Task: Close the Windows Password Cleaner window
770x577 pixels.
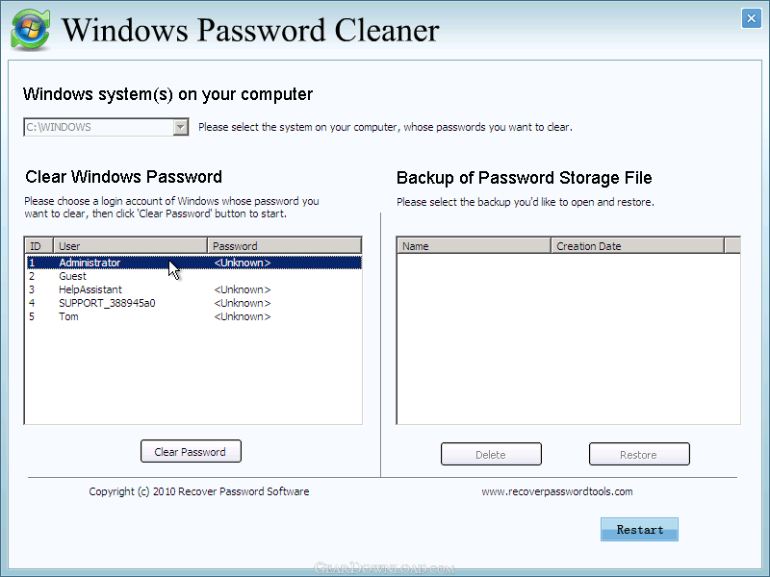Action: (751, 18)
